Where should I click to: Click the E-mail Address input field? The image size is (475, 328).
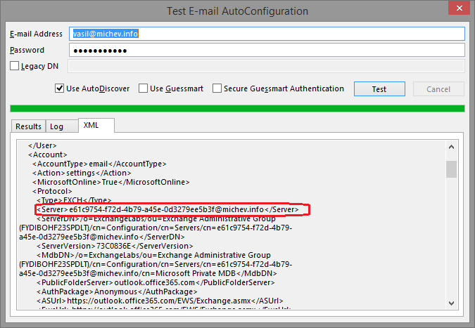[267, 34]
